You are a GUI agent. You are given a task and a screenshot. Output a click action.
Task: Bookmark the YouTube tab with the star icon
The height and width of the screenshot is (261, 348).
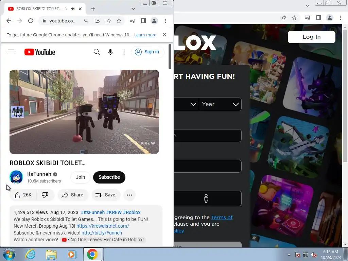(119, 21)
